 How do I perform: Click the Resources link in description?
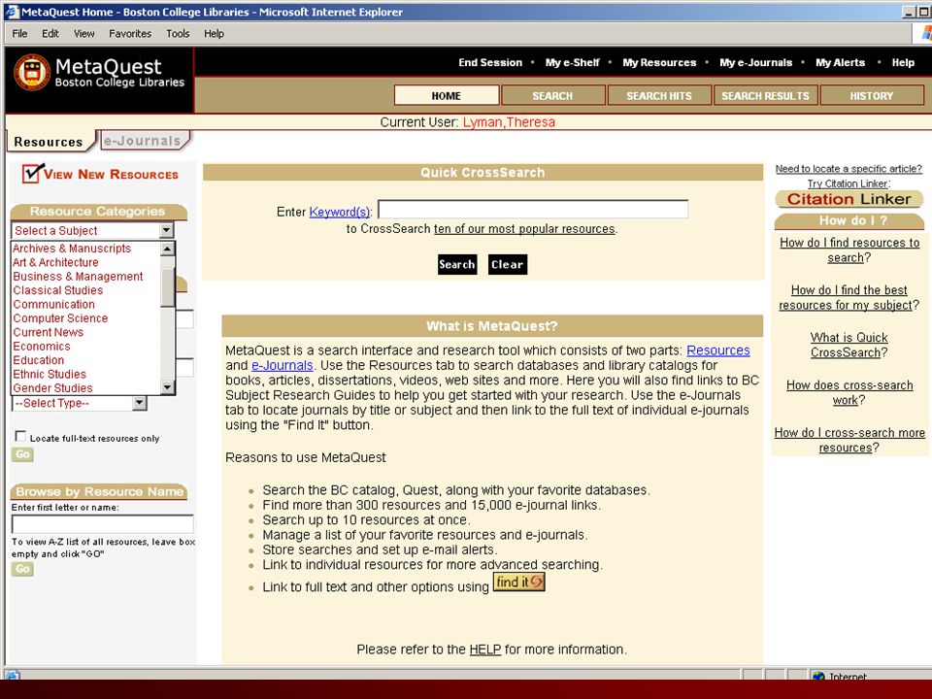(x=718, y=350)
